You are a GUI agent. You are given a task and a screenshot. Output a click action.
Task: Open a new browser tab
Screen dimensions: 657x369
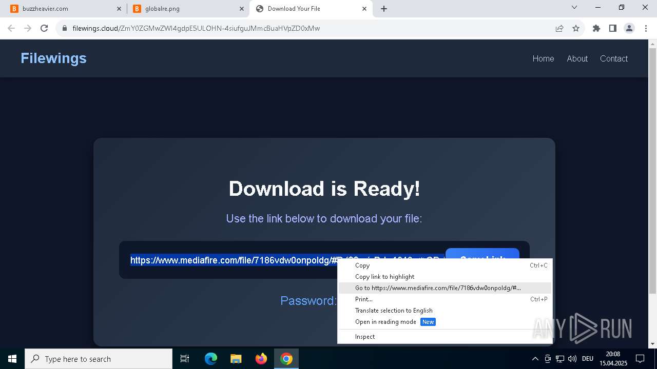click(x=384, y=9)
